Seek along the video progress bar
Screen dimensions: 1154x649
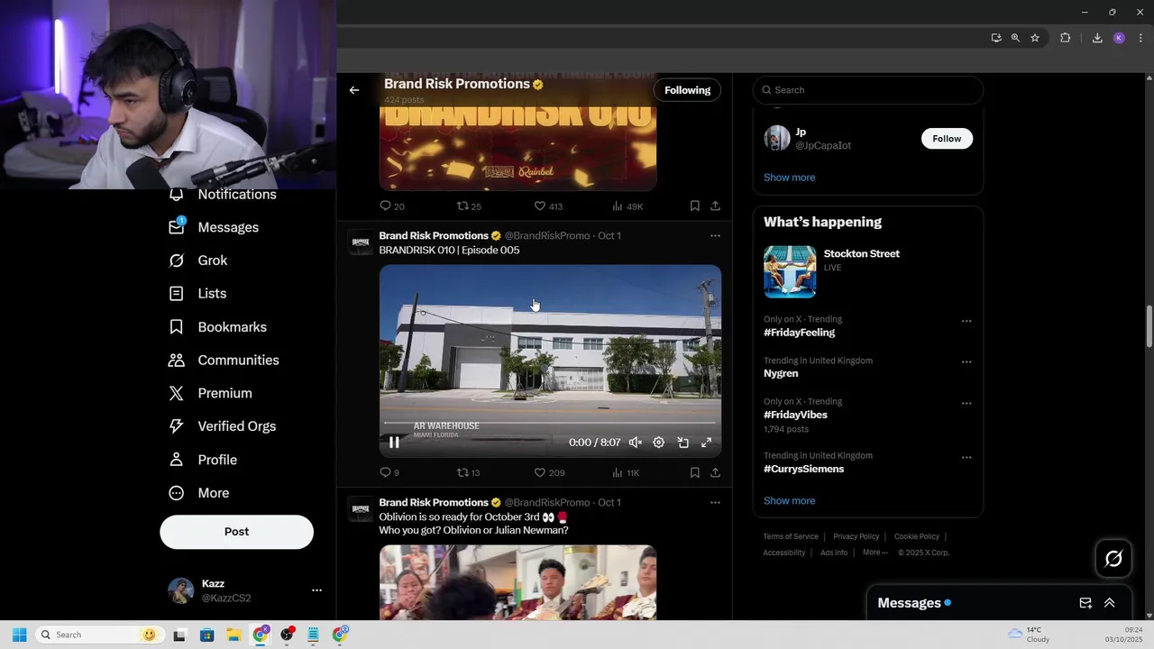click(550, 422)
